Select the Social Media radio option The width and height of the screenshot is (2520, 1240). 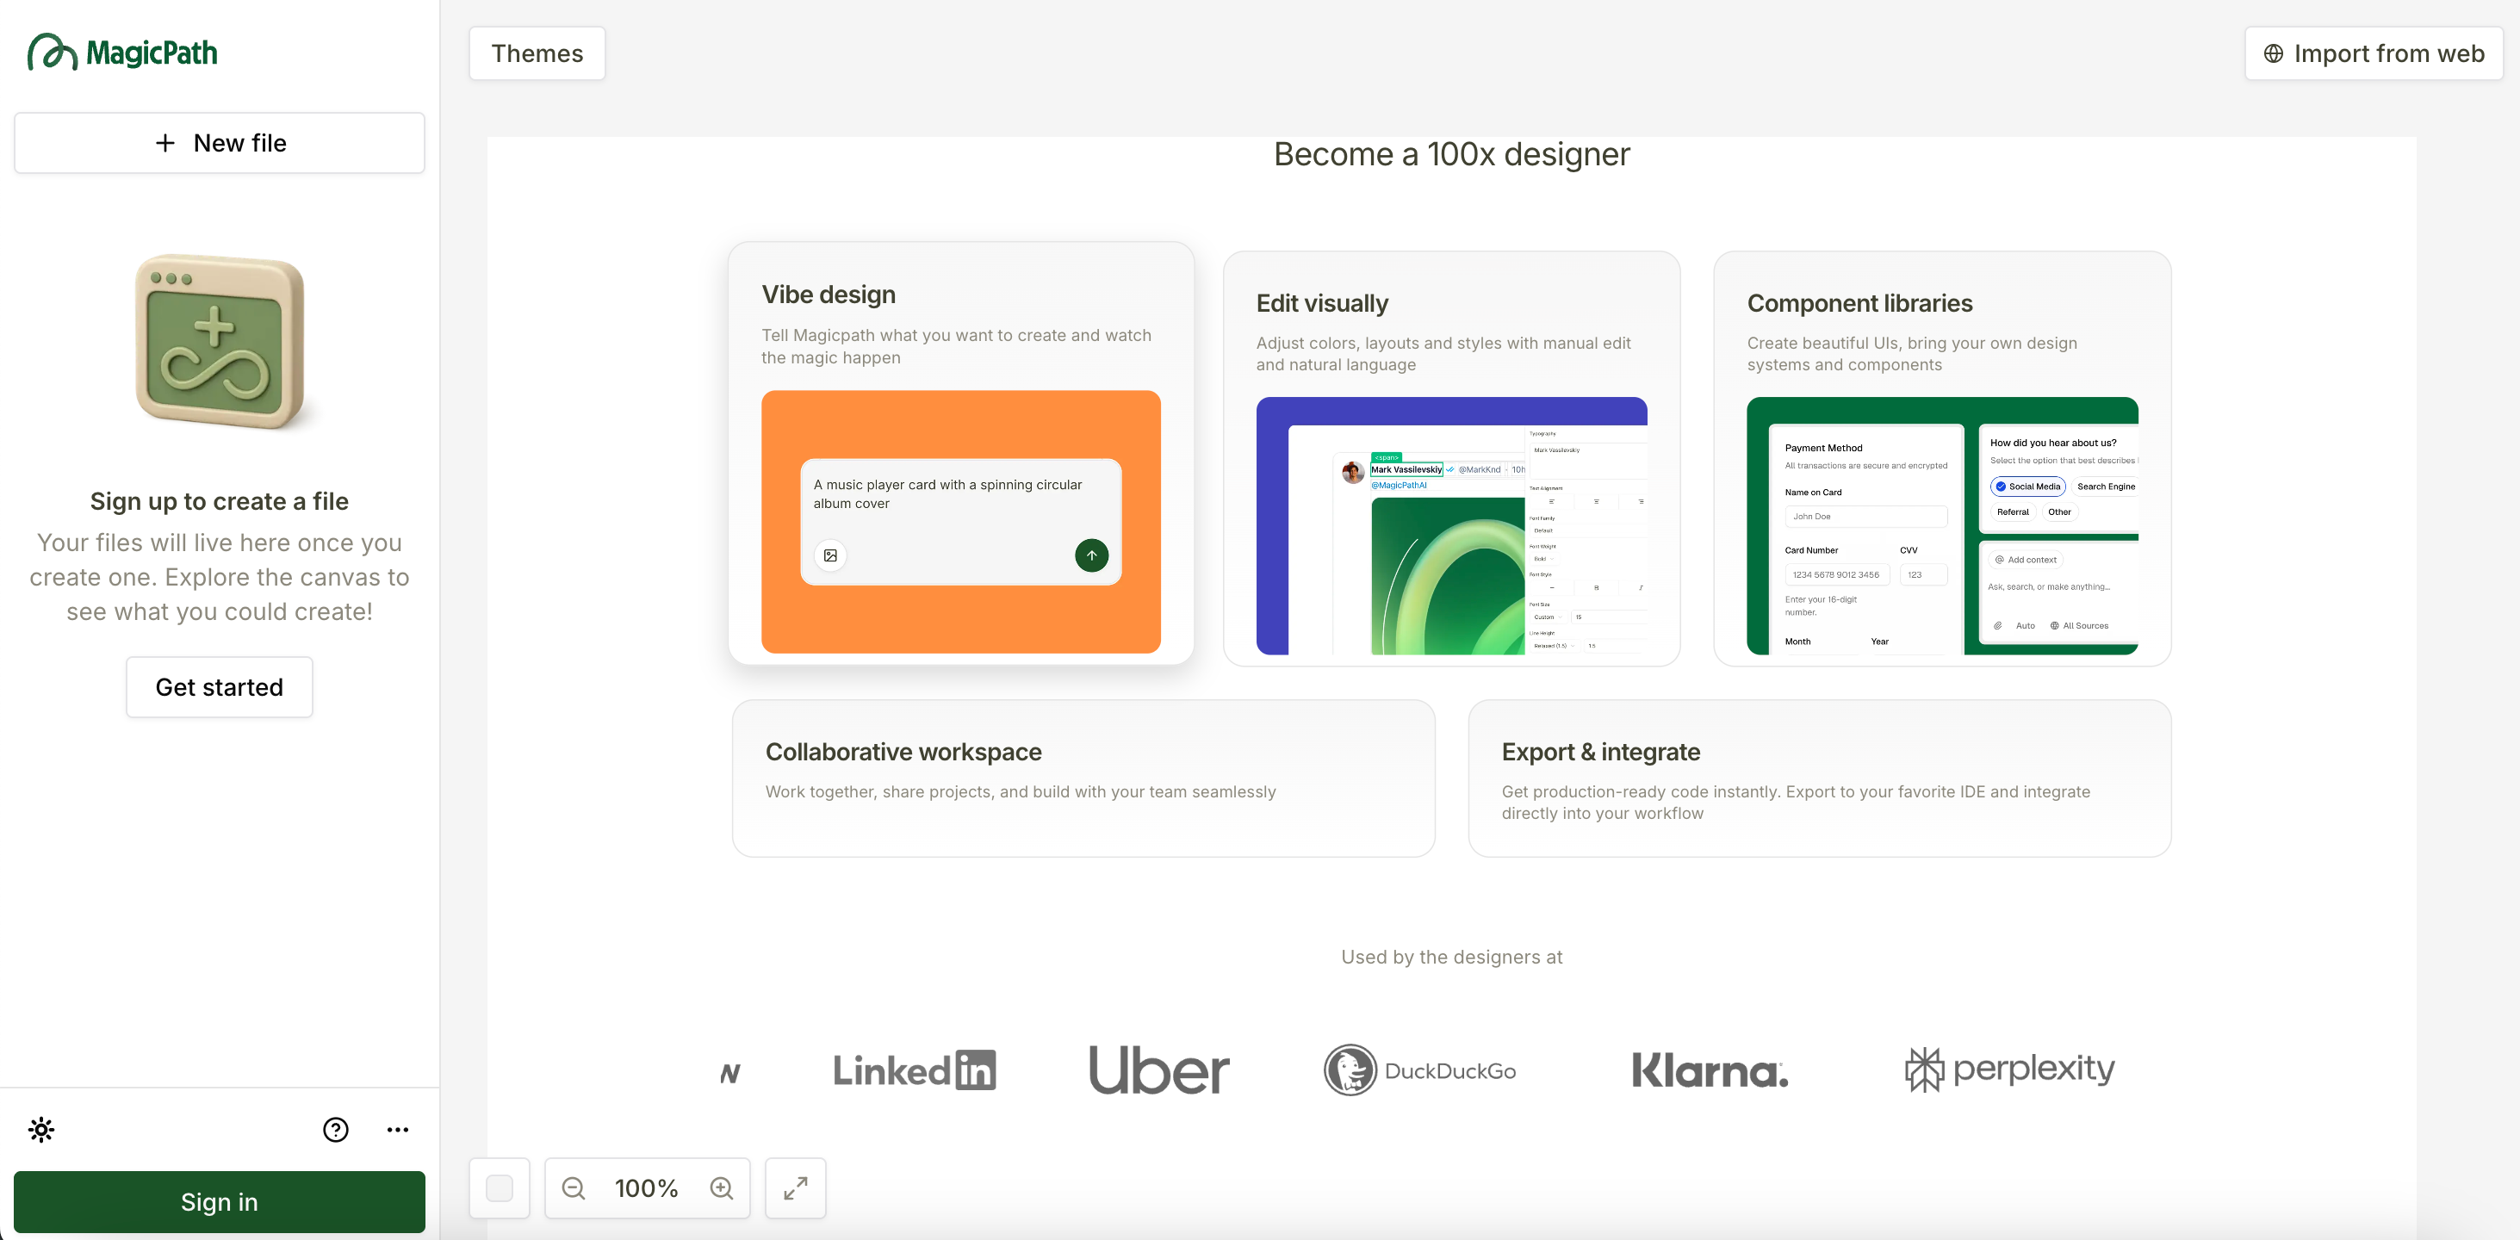(x=2027, y=486)
